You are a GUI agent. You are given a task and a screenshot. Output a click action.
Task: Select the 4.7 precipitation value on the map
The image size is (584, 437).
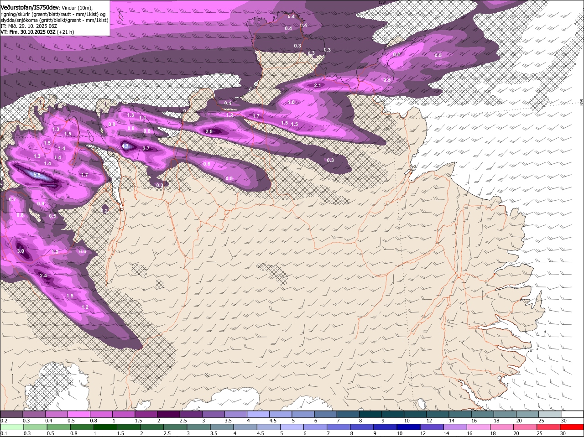point(125,146)
